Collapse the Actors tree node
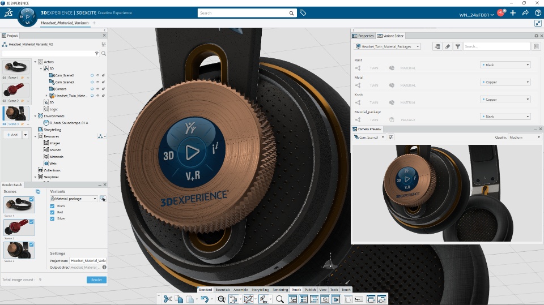The image size is (544, 305). click(x=35, y=62)
